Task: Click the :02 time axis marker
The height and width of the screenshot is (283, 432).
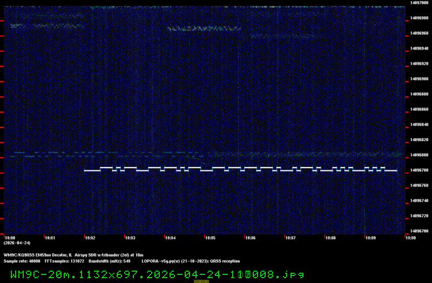Action: (90, 237)
